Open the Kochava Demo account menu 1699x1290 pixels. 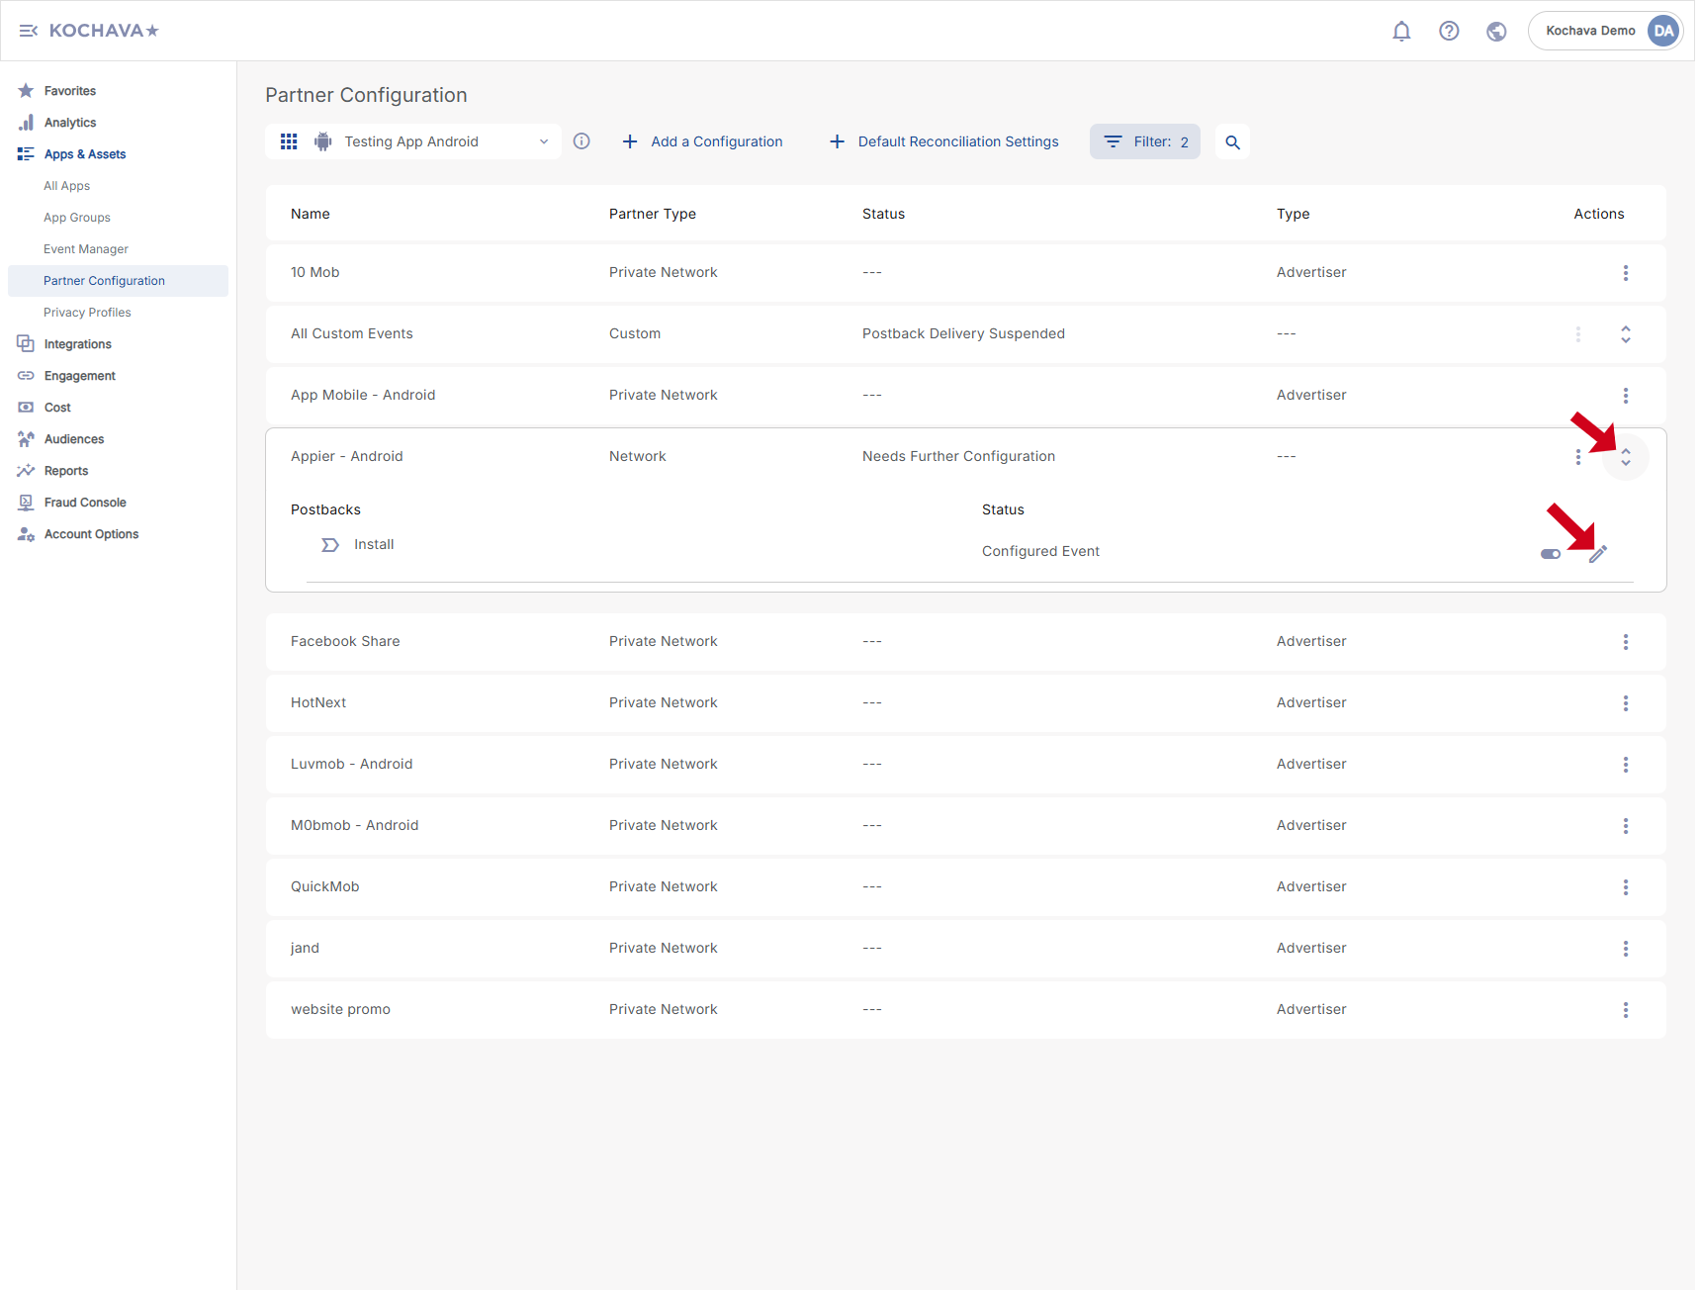point(1603,31)
